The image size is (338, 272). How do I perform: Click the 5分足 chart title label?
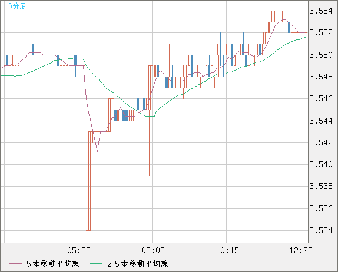coord(17,6)
